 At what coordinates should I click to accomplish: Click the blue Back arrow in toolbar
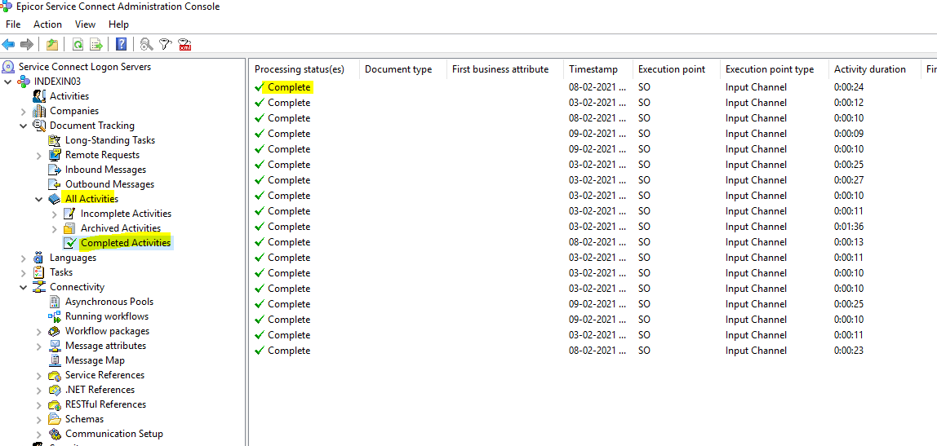8,44
